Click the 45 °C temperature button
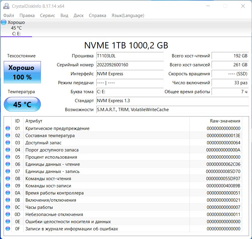The image size is (252, 239). click(22, 105)
